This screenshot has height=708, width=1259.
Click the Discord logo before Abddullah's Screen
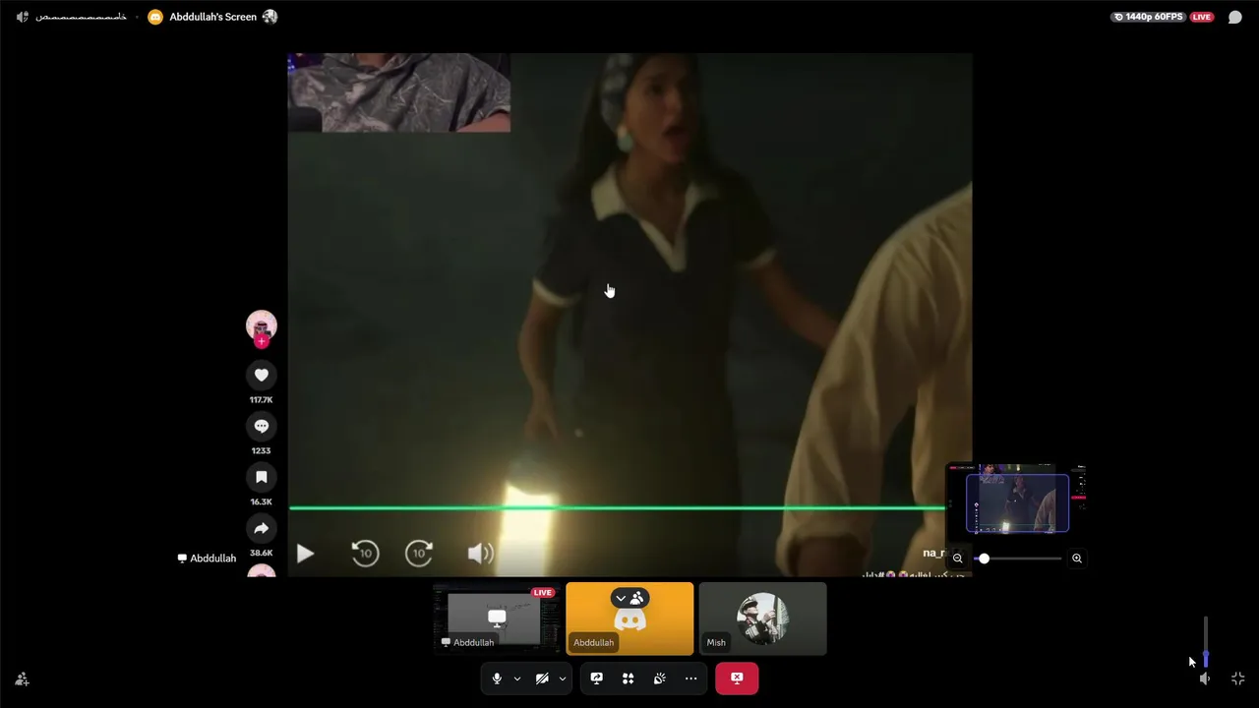coord(155,17)
